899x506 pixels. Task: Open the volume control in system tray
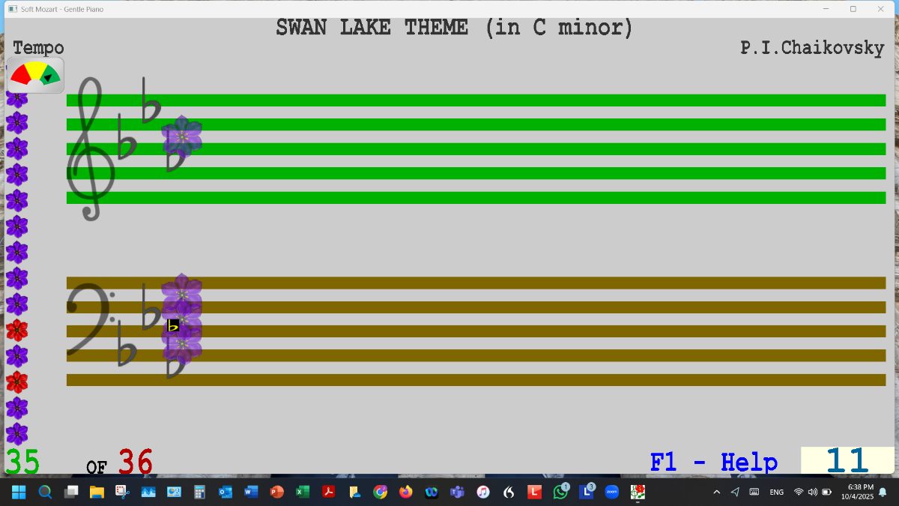coord(813,493)
